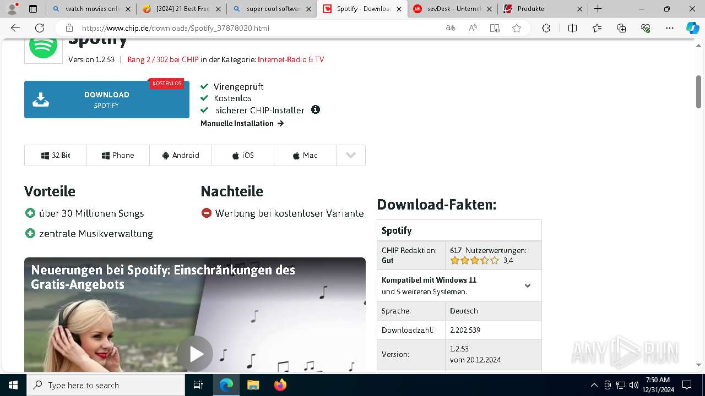The image size is (705, 396).
Task: Show CHIP-Installer info icon
Action: [316, 109]
